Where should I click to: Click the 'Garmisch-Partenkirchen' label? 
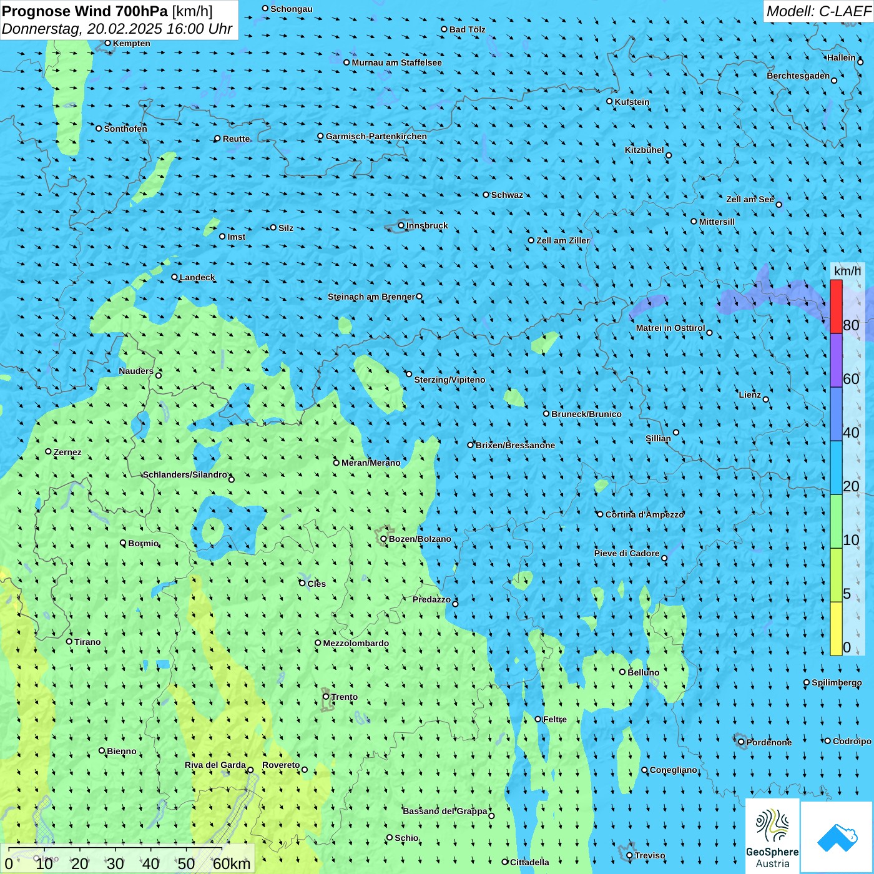[x=376, y=136]
